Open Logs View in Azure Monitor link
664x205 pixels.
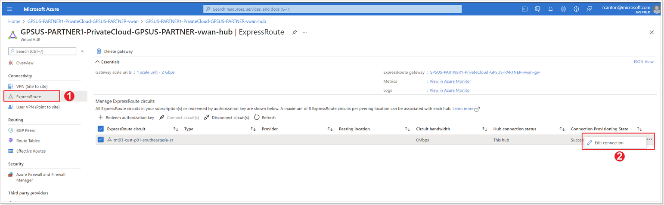450,90
